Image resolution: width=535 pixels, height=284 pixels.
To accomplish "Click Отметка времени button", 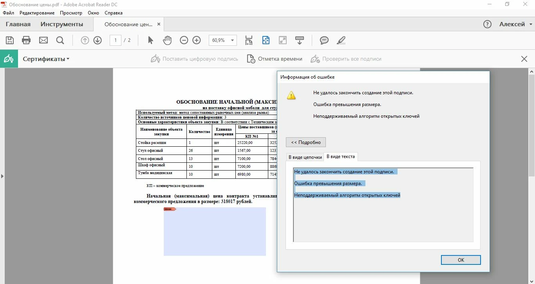I will point(275,59).
